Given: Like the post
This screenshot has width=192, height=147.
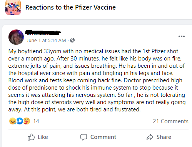Looking at the screenshot, I should click(38, 137).
